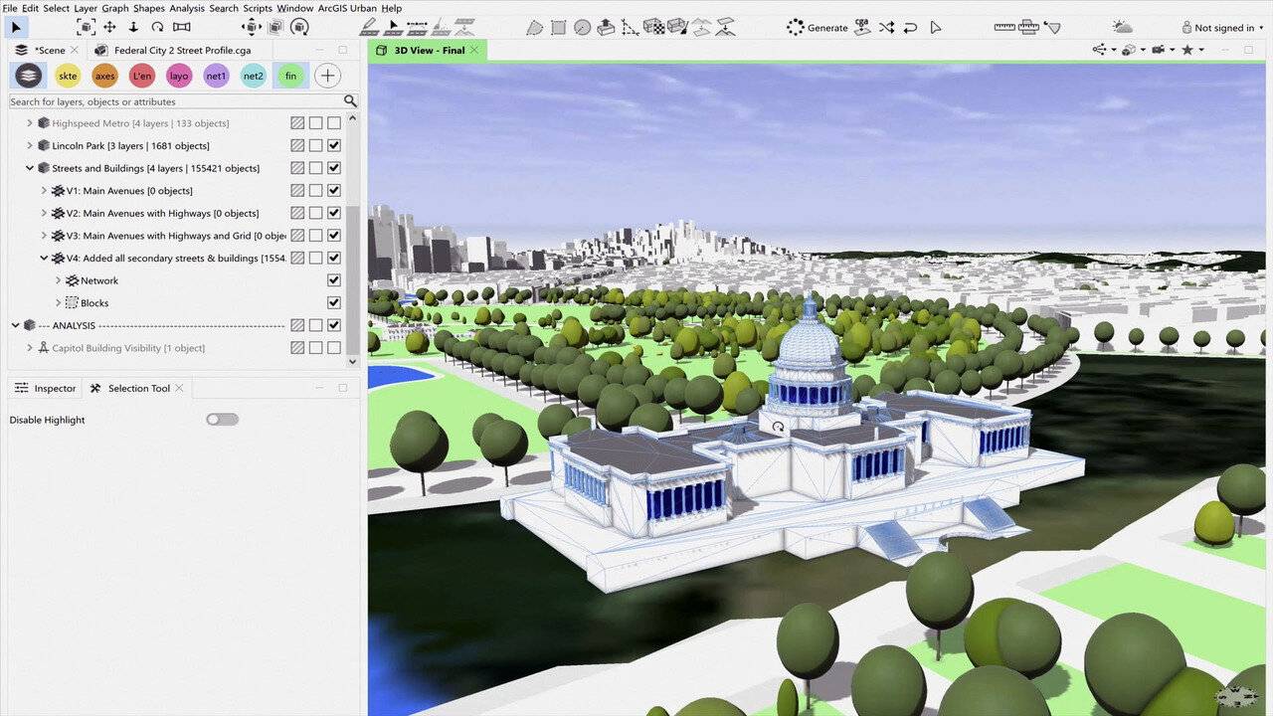Image resolution: width=1273 pixels, height=716 pixels.
Task: Toggle visibility checkbox for Blocks layer
Action: pos(334,303)
